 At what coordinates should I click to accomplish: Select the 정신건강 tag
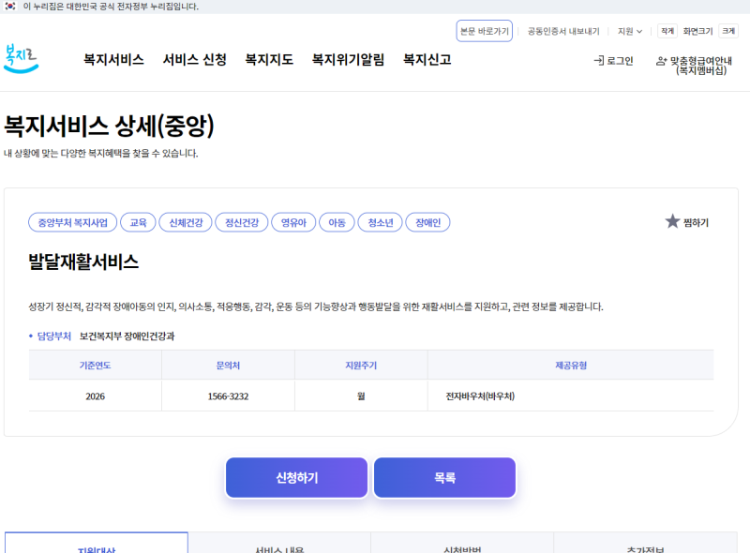click(x=242, y=222)
